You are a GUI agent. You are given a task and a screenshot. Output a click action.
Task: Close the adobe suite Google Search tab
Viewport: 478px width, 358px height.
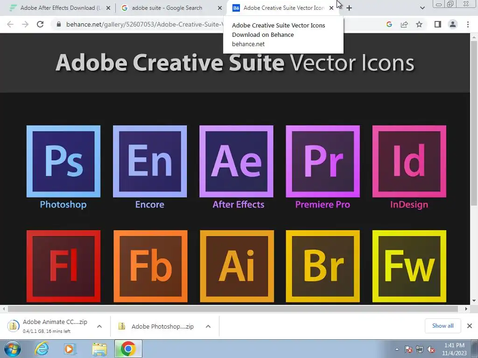[220, 8]
